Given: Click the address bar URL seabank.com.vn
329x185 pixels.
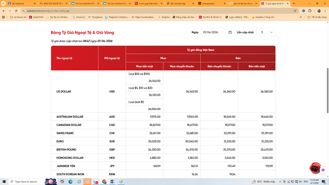Looking at the screenshot, I should (x=48, y=11).
